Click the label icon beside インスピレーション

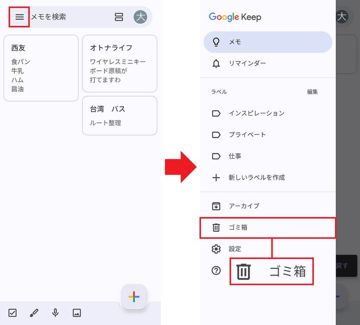(x=216, y=113)
